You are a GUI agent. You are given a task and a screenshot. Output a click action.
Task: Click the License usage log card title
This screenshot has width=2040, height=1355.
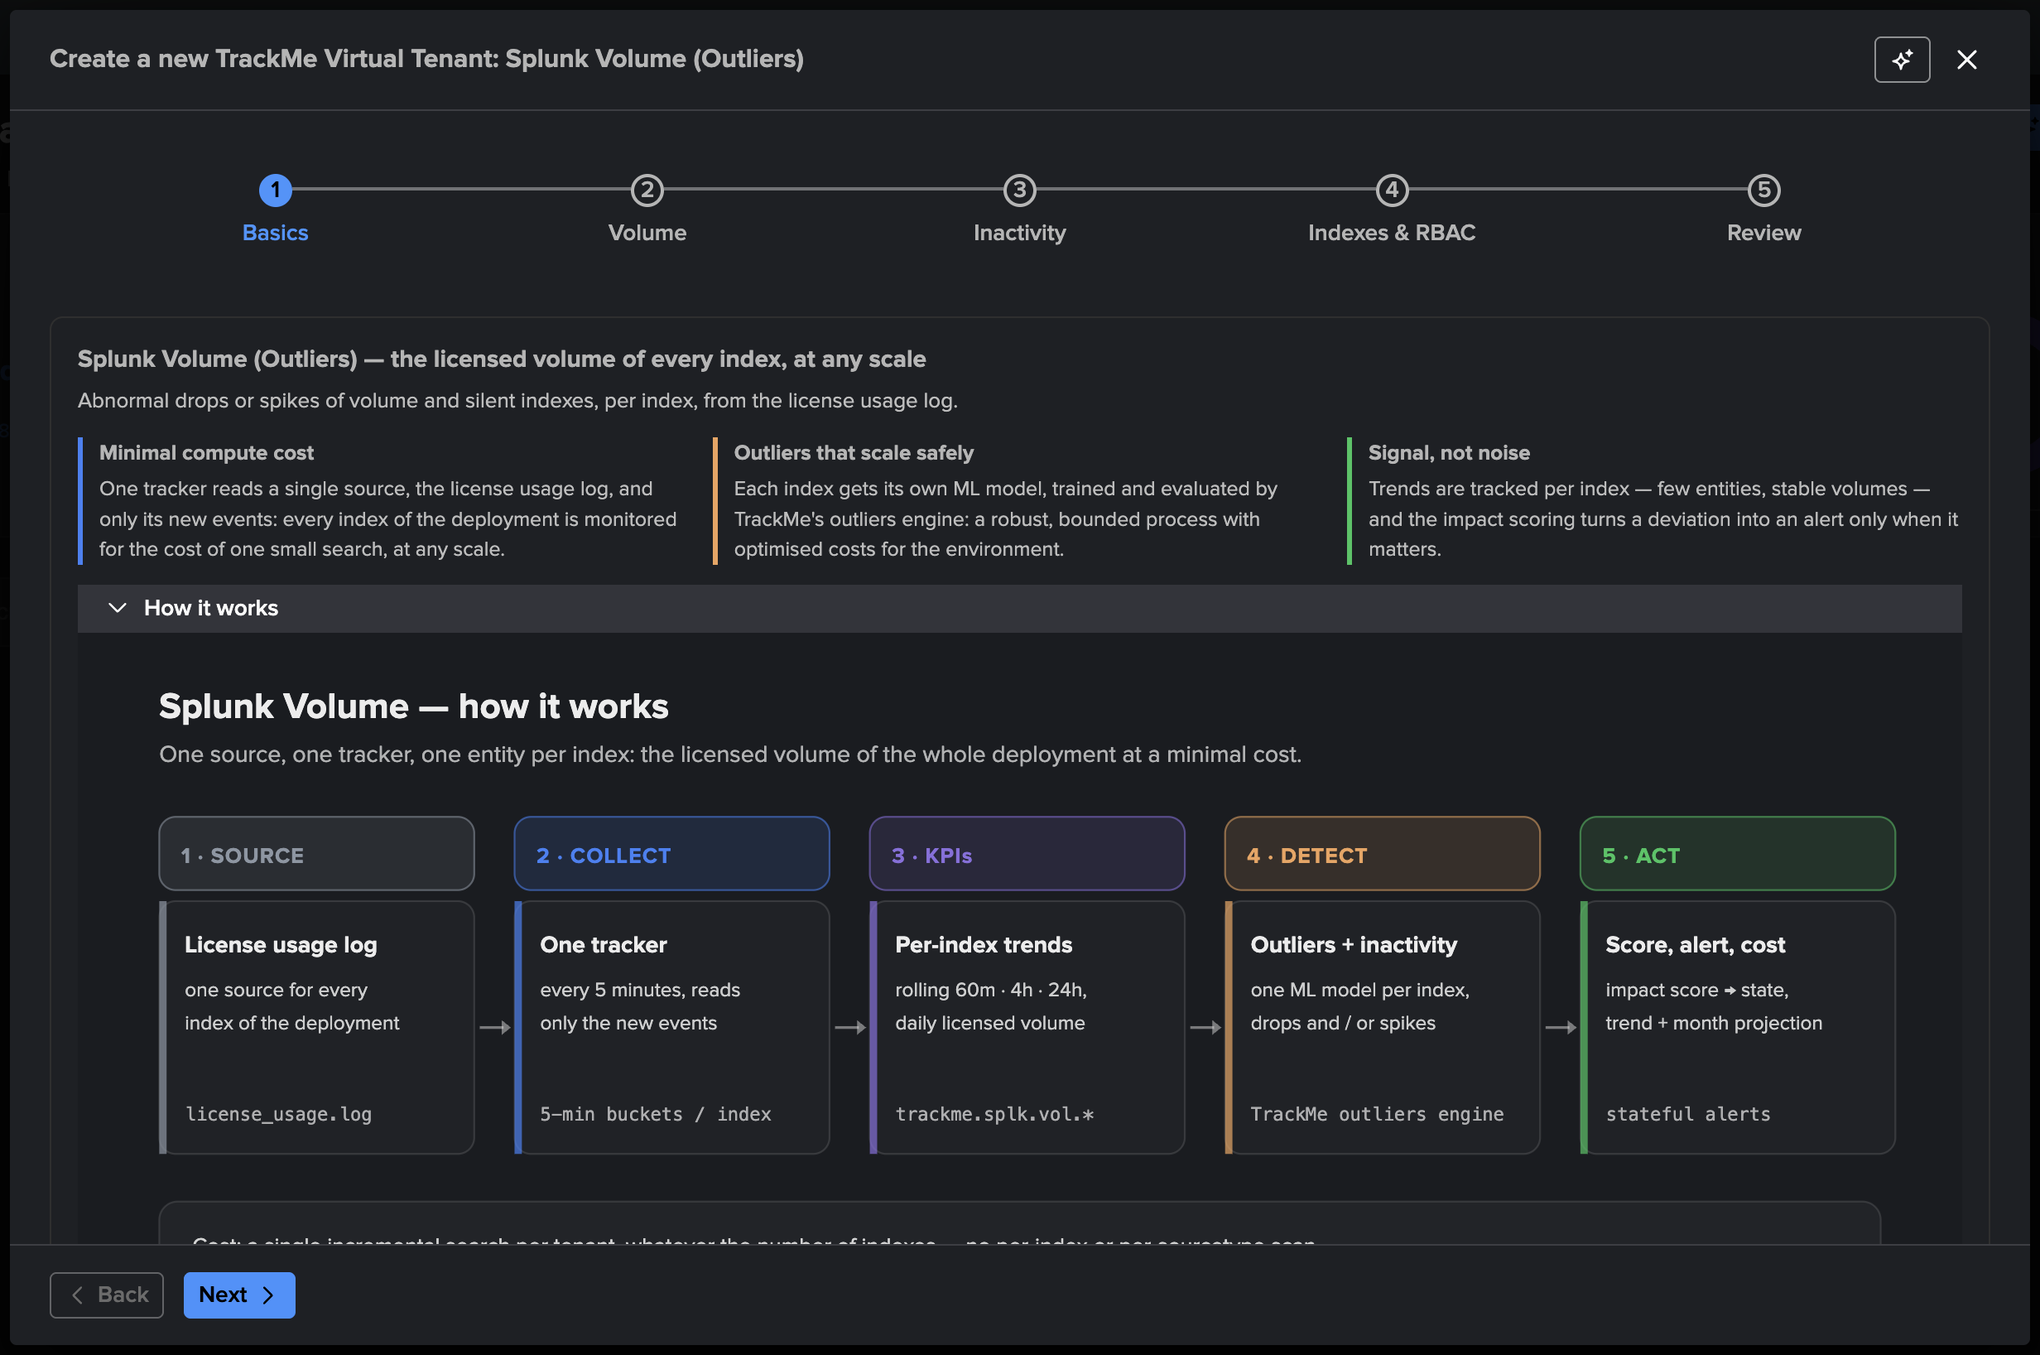(281, 944)
